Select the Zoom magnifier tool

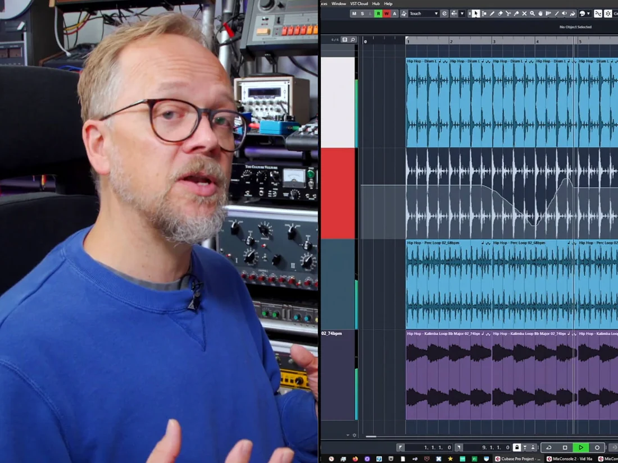(x=533, y=13)
